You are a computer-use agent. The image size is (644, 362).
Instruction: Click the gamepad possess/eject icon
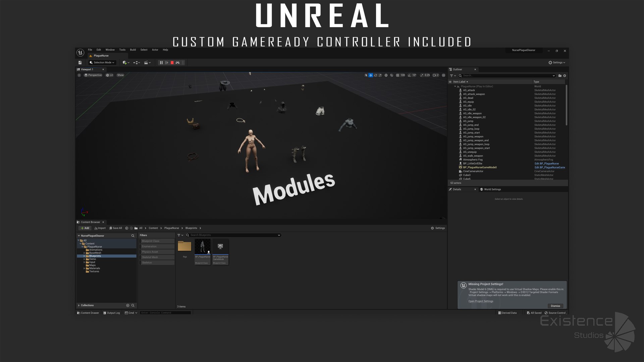click(x=177, y=63)
